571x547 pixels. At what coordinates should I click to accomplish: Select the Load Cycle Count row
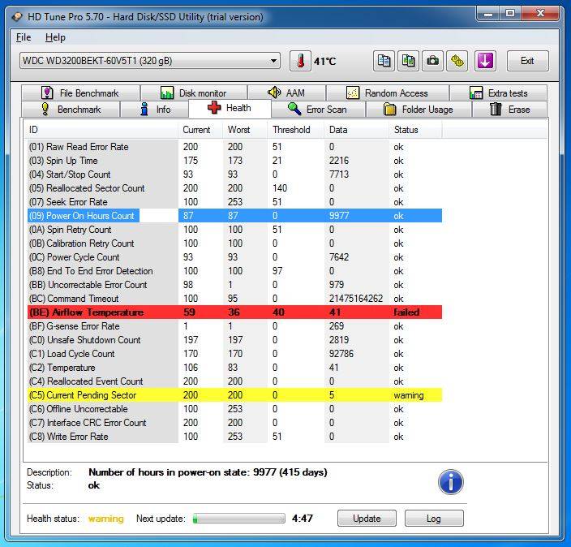click(x=235, y=354)
